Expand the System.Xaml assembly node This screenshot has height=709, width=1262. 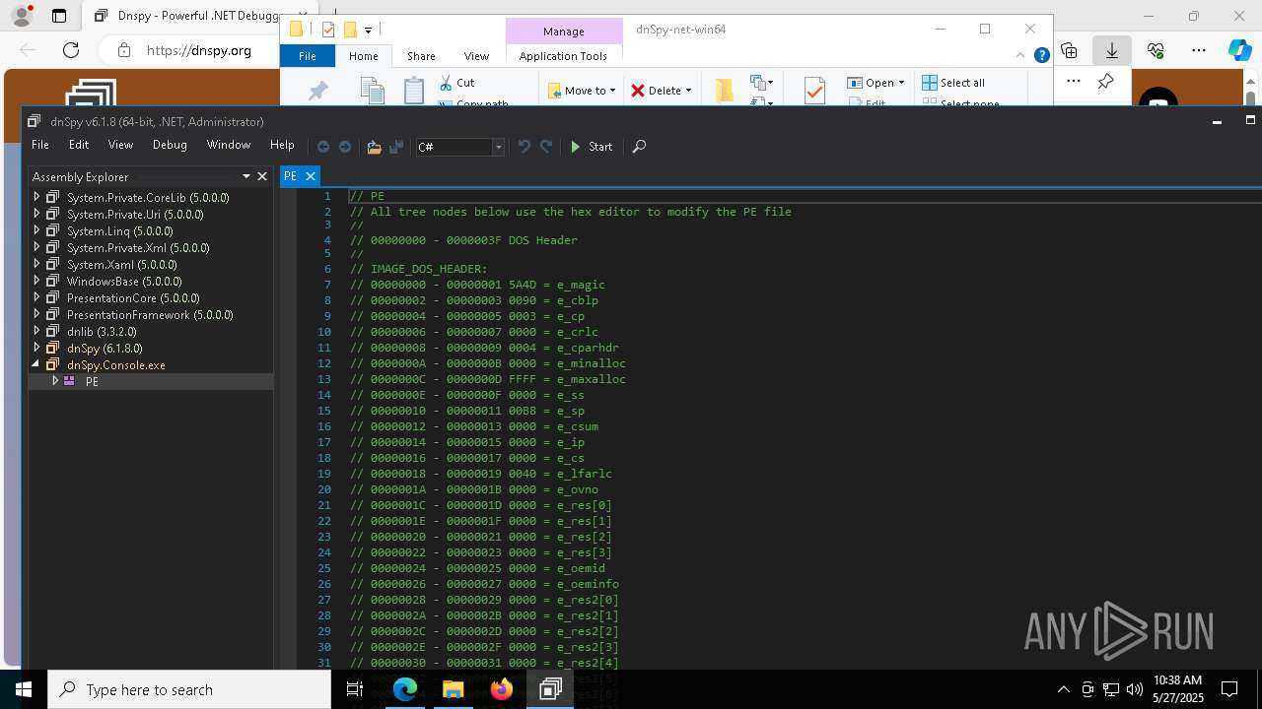pyautogui.click(x=36, y=264)
